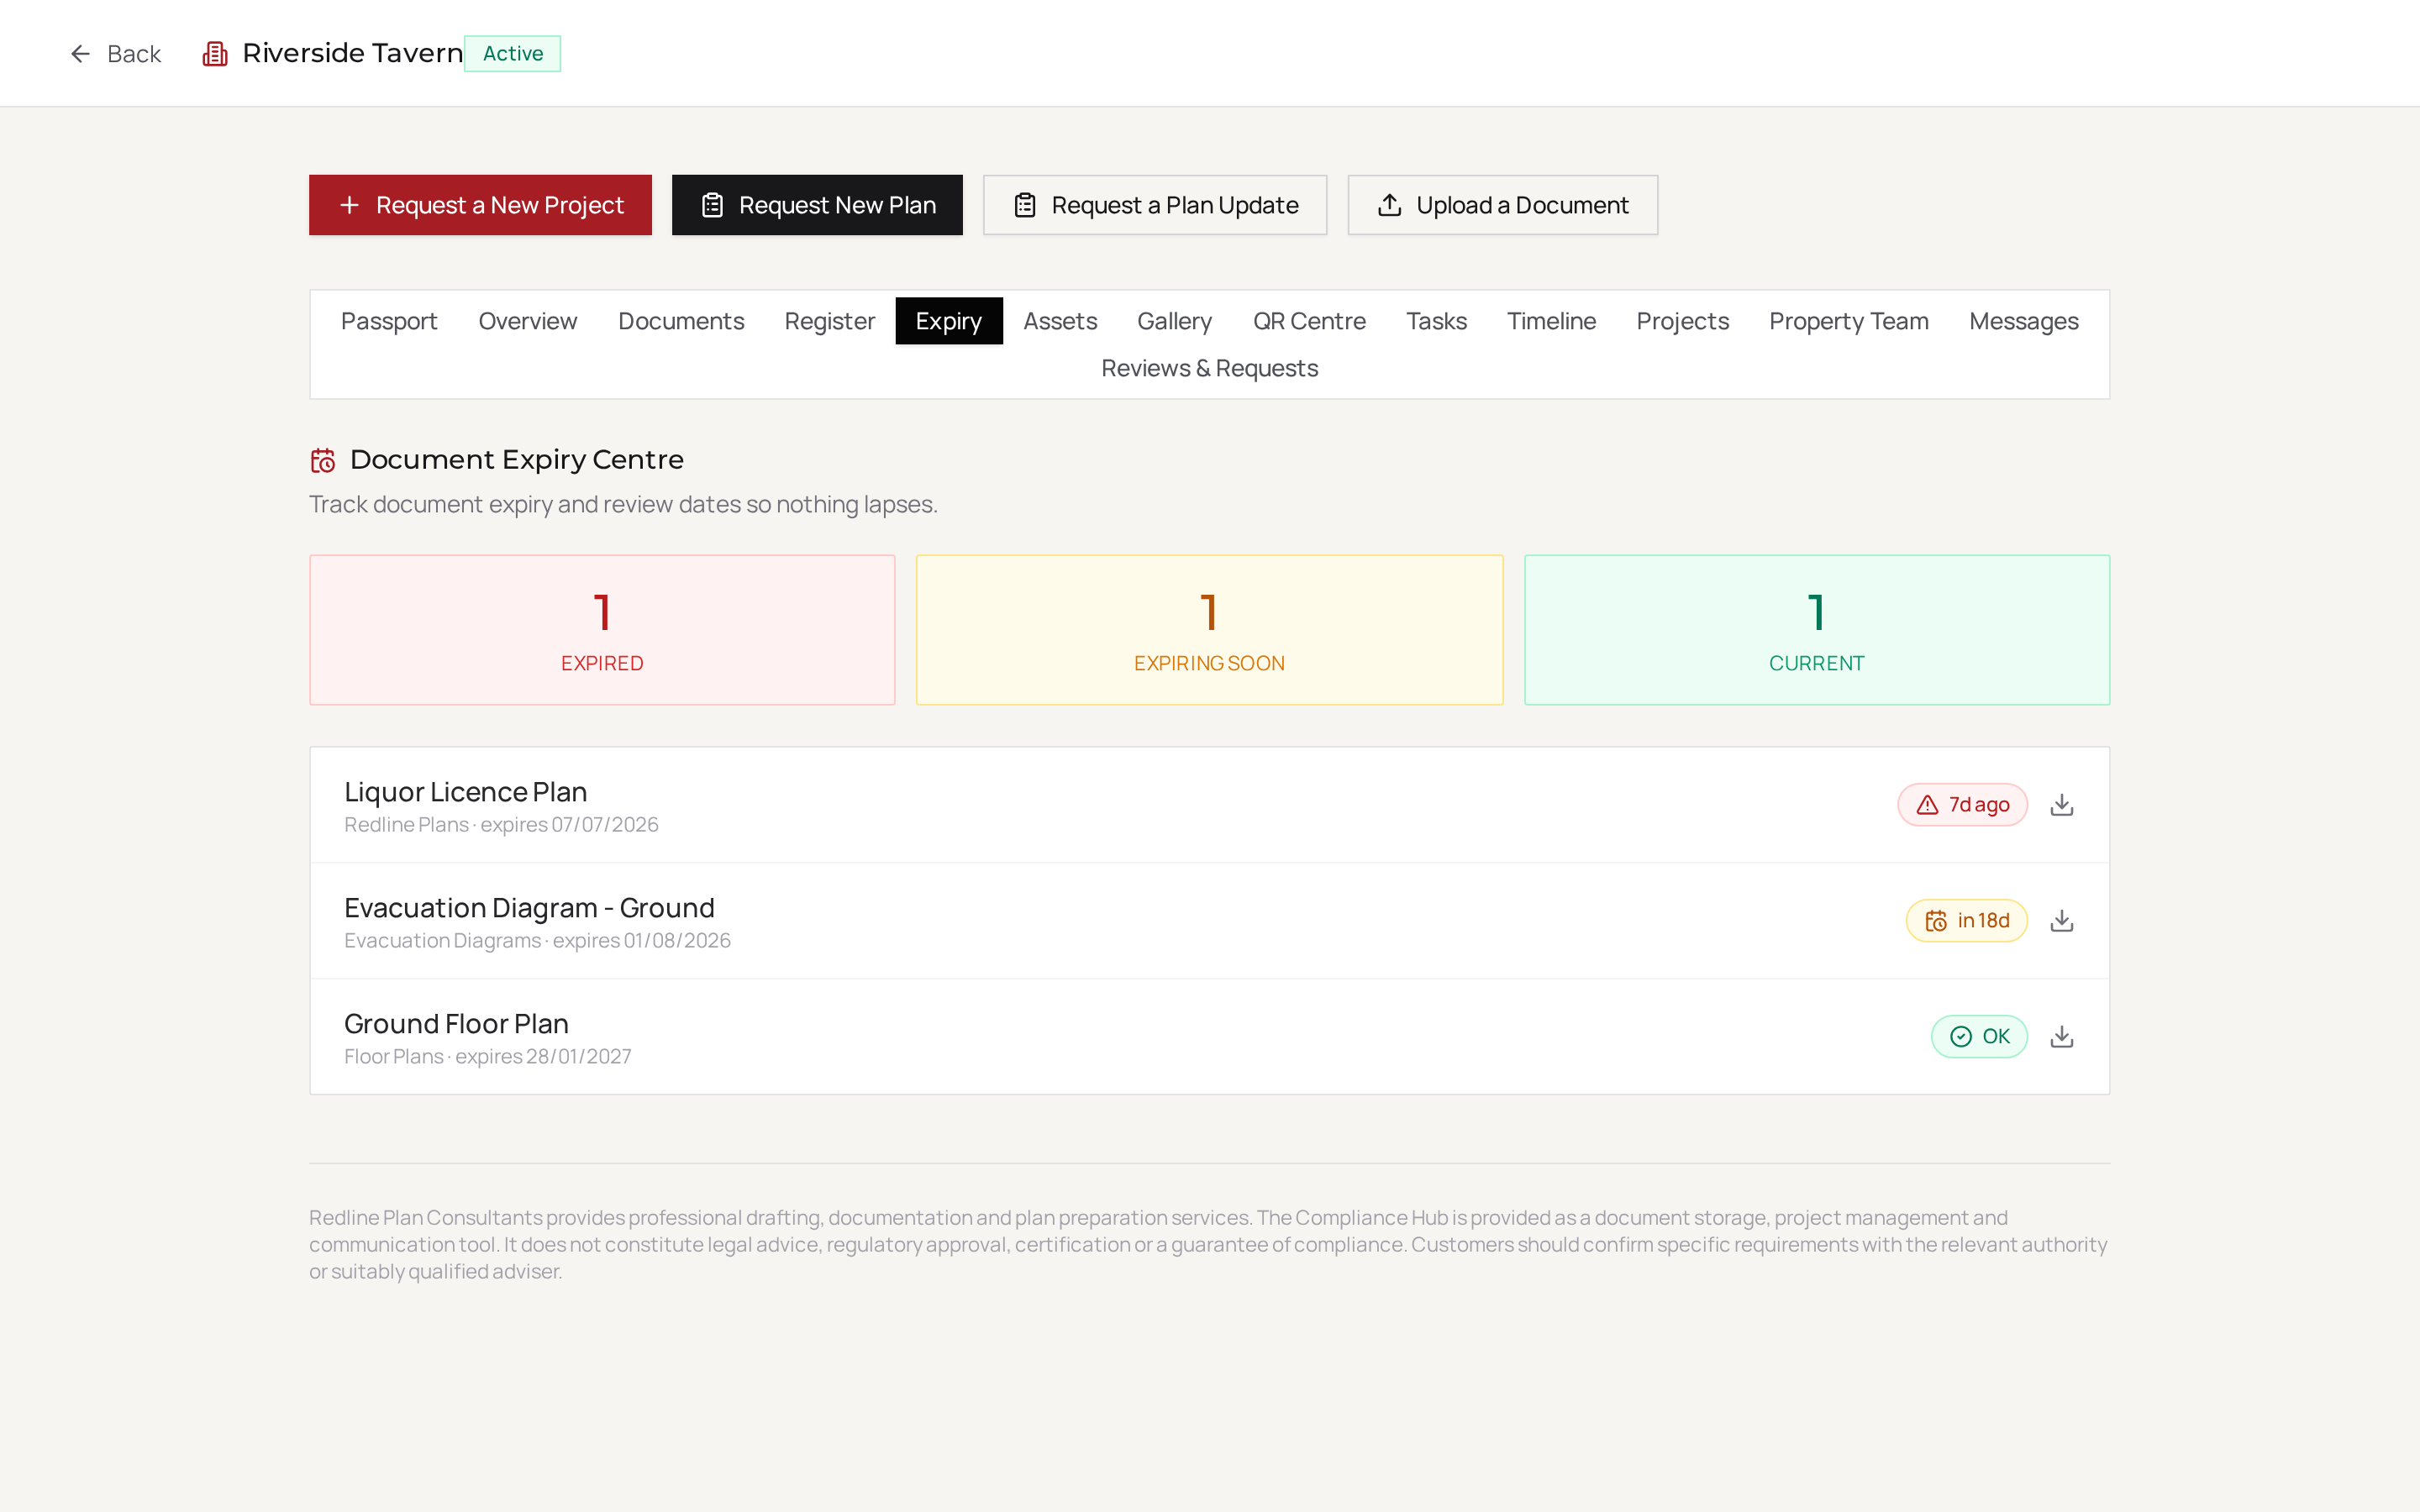Click Request a Plan Update button

click(1155, 205)
